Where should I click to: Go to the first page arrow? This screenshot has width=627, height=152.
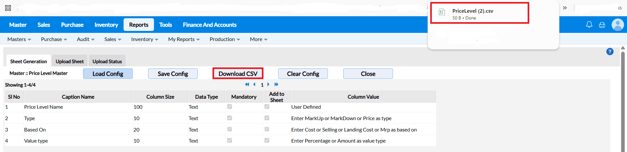point(247,85)
